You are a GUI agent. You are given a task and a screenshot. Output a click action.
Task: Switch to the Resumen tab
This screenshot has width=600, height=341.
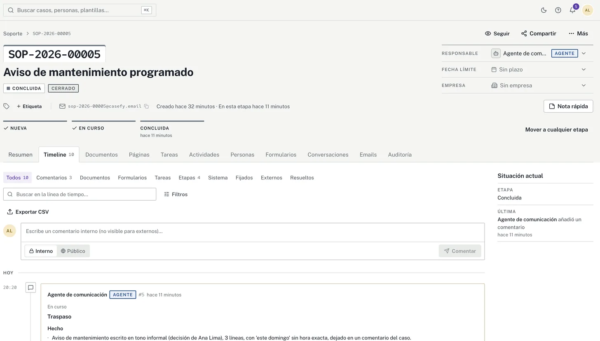point(20,155)
